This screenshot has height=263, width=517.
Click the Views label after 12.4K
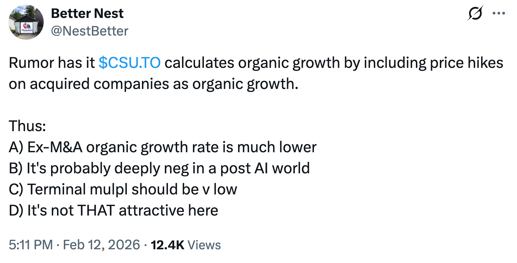[204, 245]
